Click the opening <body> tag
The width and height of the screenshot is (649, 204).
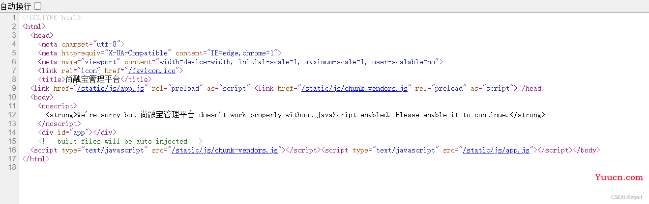click(42, 97)
